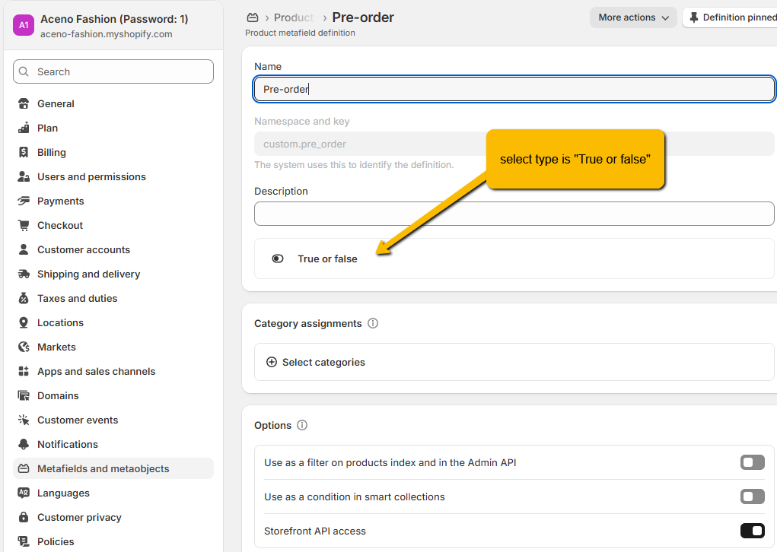
Task: Open the Aceno Fashion store switcher
Action: click(113, 26)
